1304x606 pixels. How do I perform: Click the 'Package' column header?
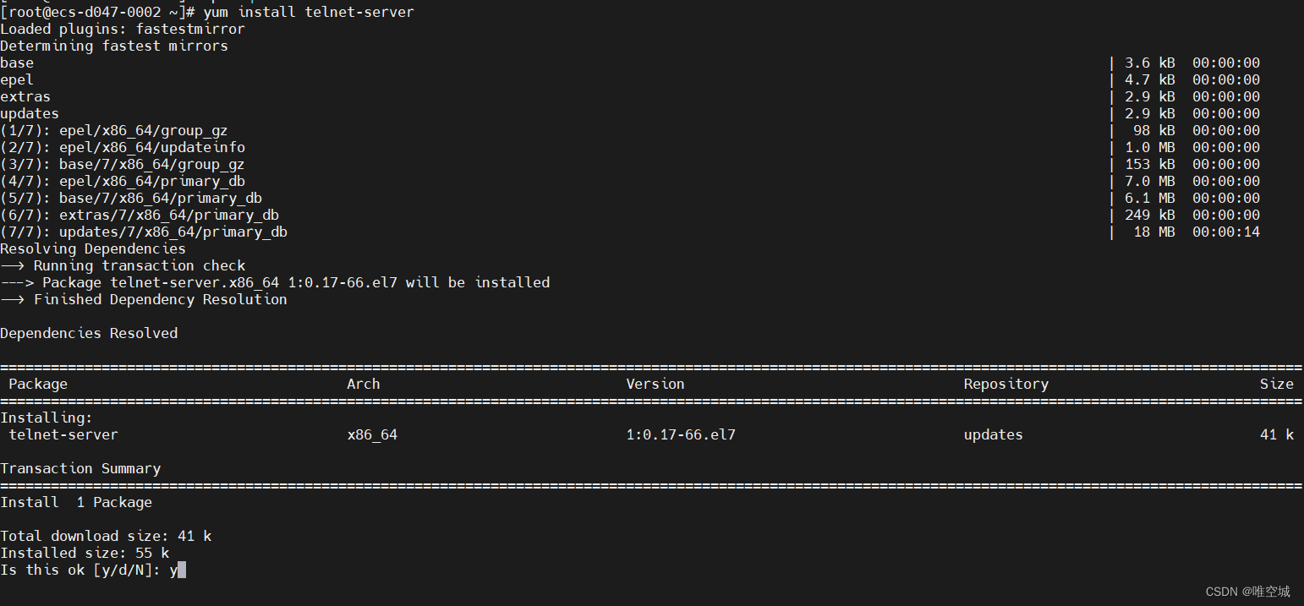(x=38, y=384)
